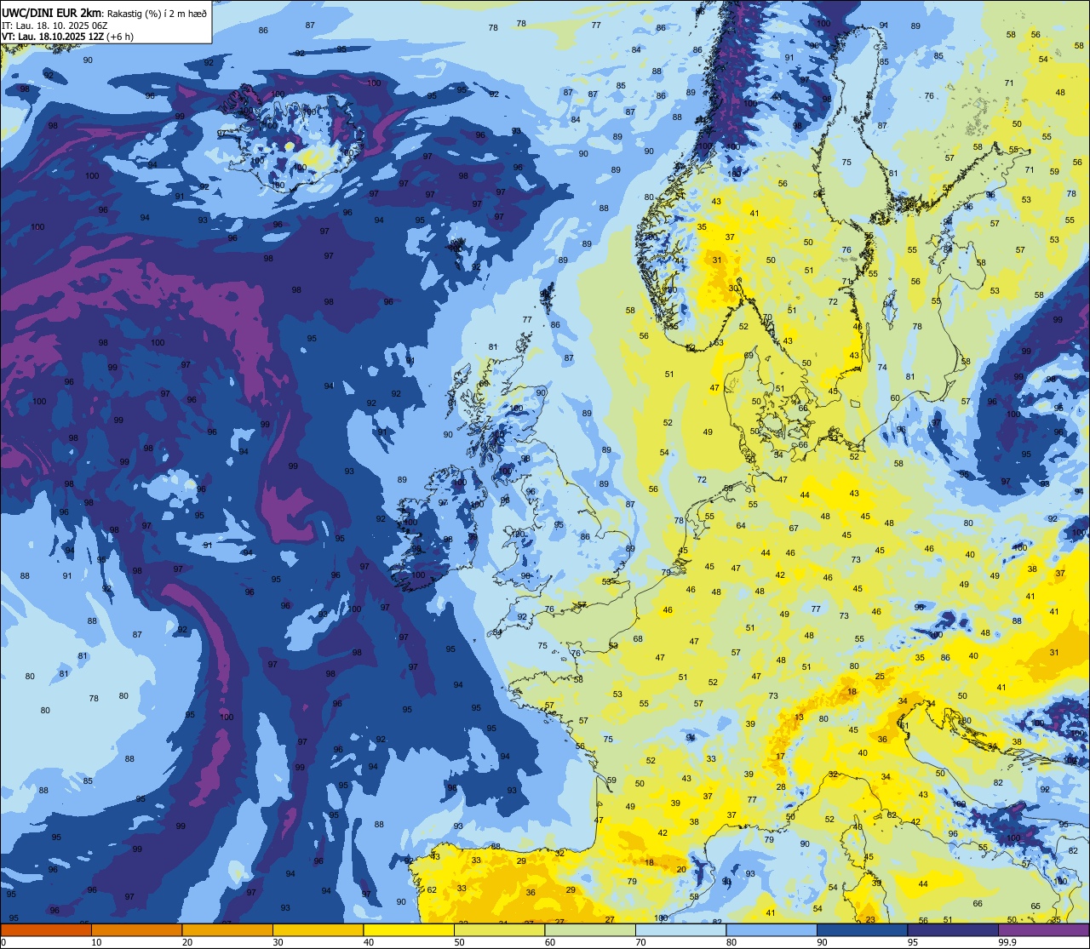Click the humidity value '13' over the Alps
The width and height of the screenshot is (1090, 949).
click(799, 717)
